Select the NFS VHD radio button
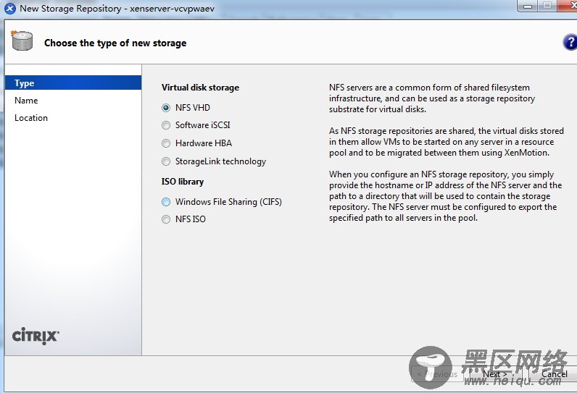This screenshot has height=393, width=577. point(166,108)
